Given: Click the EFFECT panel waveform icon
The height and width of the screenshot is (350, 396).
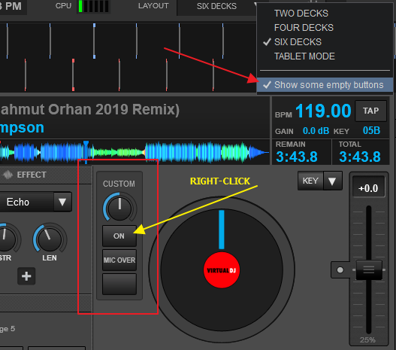Looking at the screenshot, I should [8, 175].
